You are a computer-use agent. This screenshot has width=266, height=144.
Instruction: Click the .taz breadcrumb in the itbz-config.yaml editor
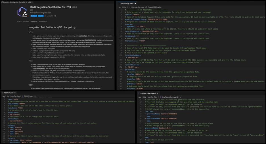pos(120,7)
